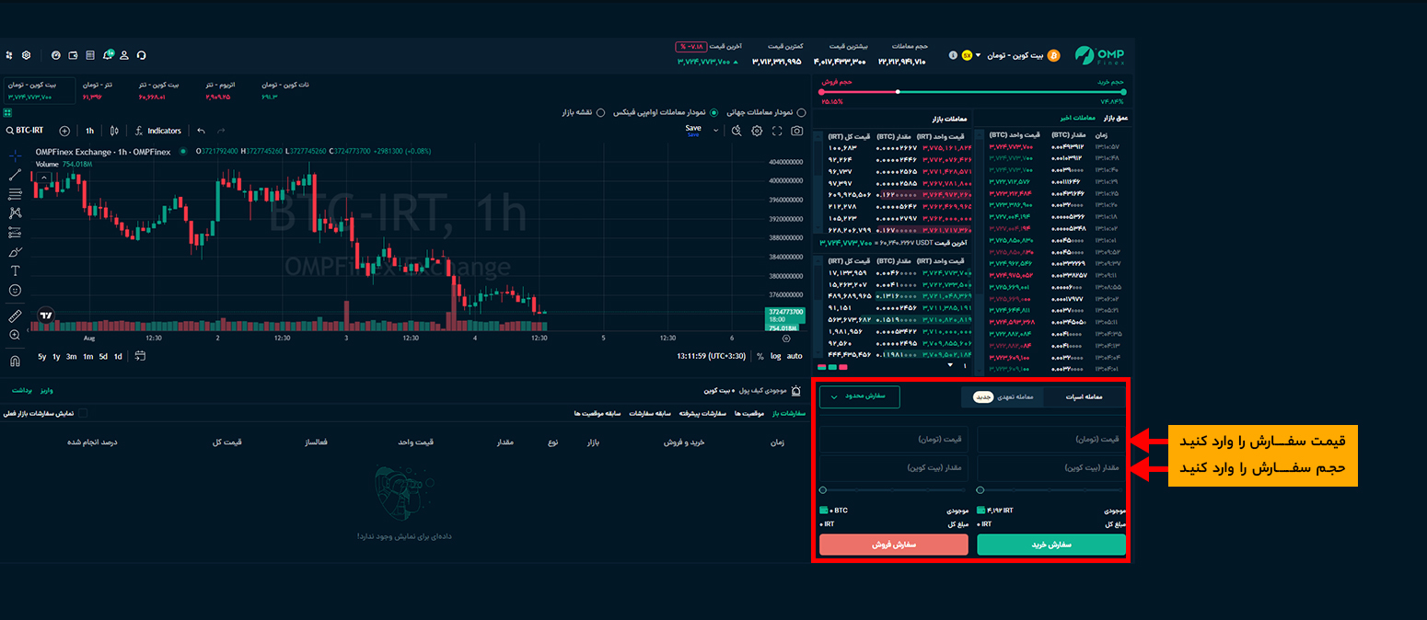The width and height of the screenshot is (1427, 620).
Task: Open the candlestick chart style selector
Action: click(x=114, y=131)
